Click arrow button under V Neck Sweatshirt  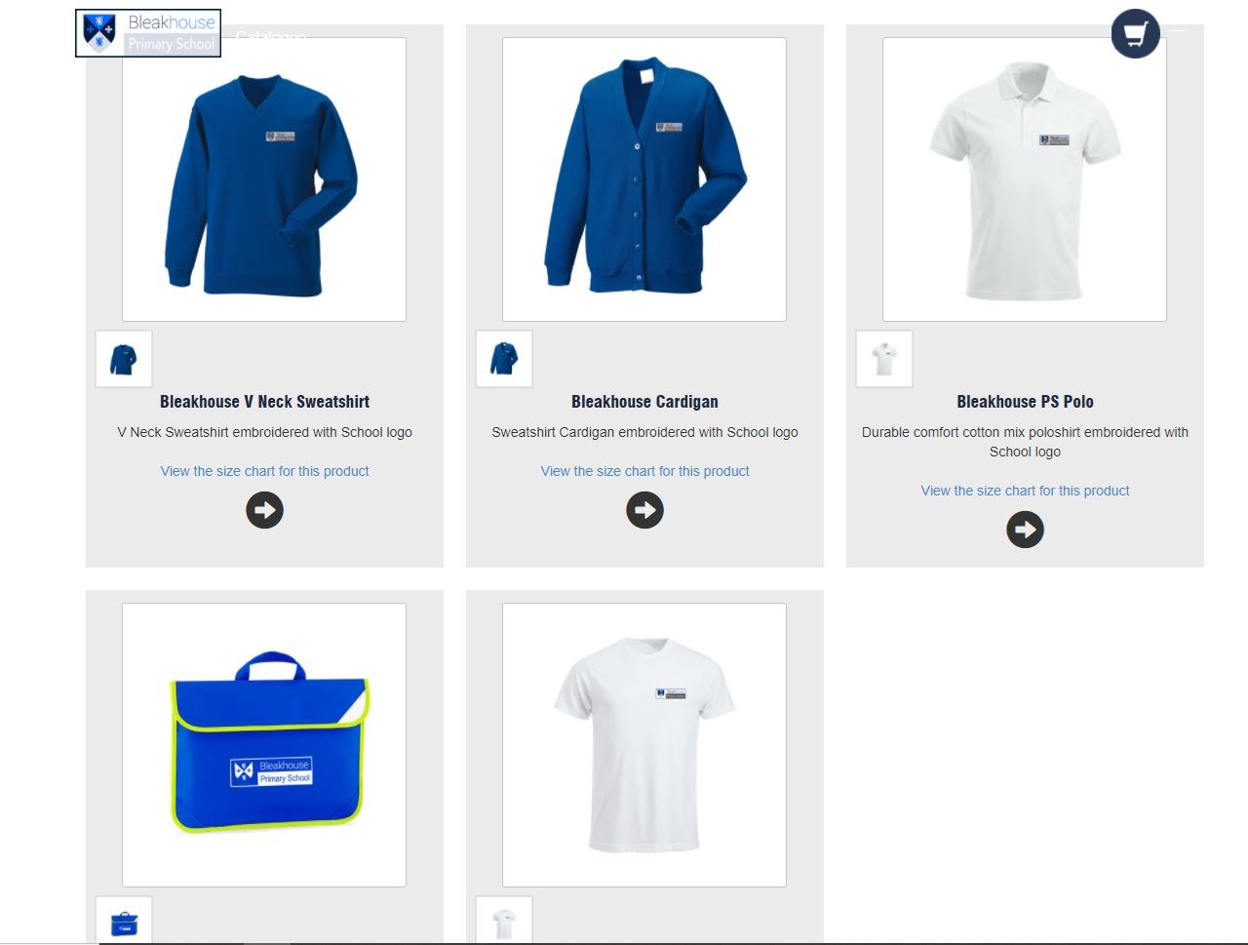pos(264,510)
